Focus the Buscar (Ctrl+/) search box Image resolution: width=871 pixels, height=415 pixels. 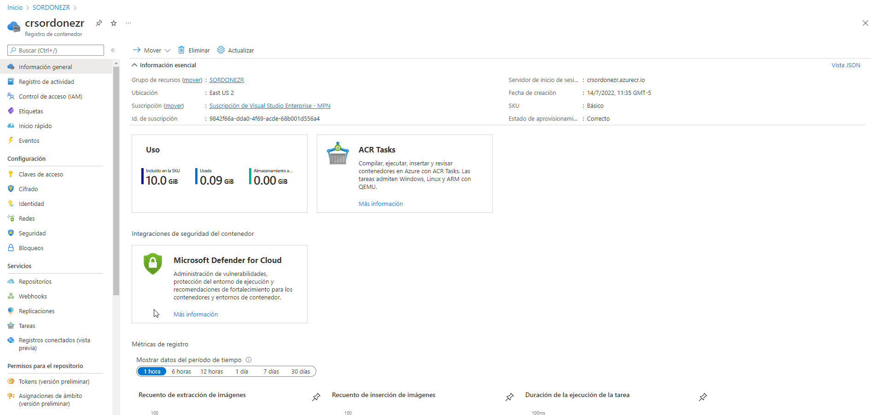coord(56,50)
